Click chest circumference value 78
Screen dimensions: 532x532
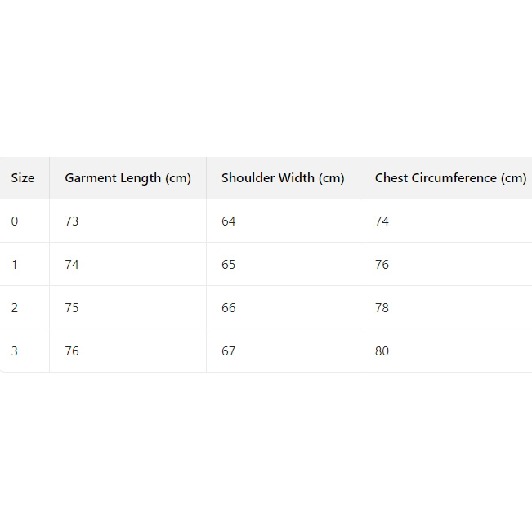point(382,308)
